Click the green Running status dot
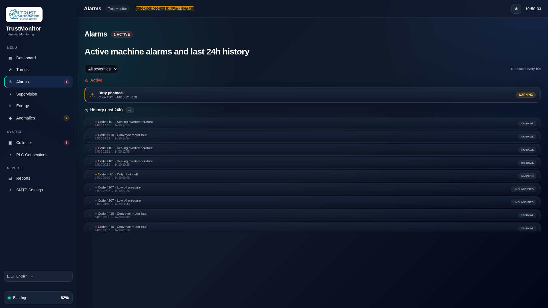The image size is (548, 308). 9,298
